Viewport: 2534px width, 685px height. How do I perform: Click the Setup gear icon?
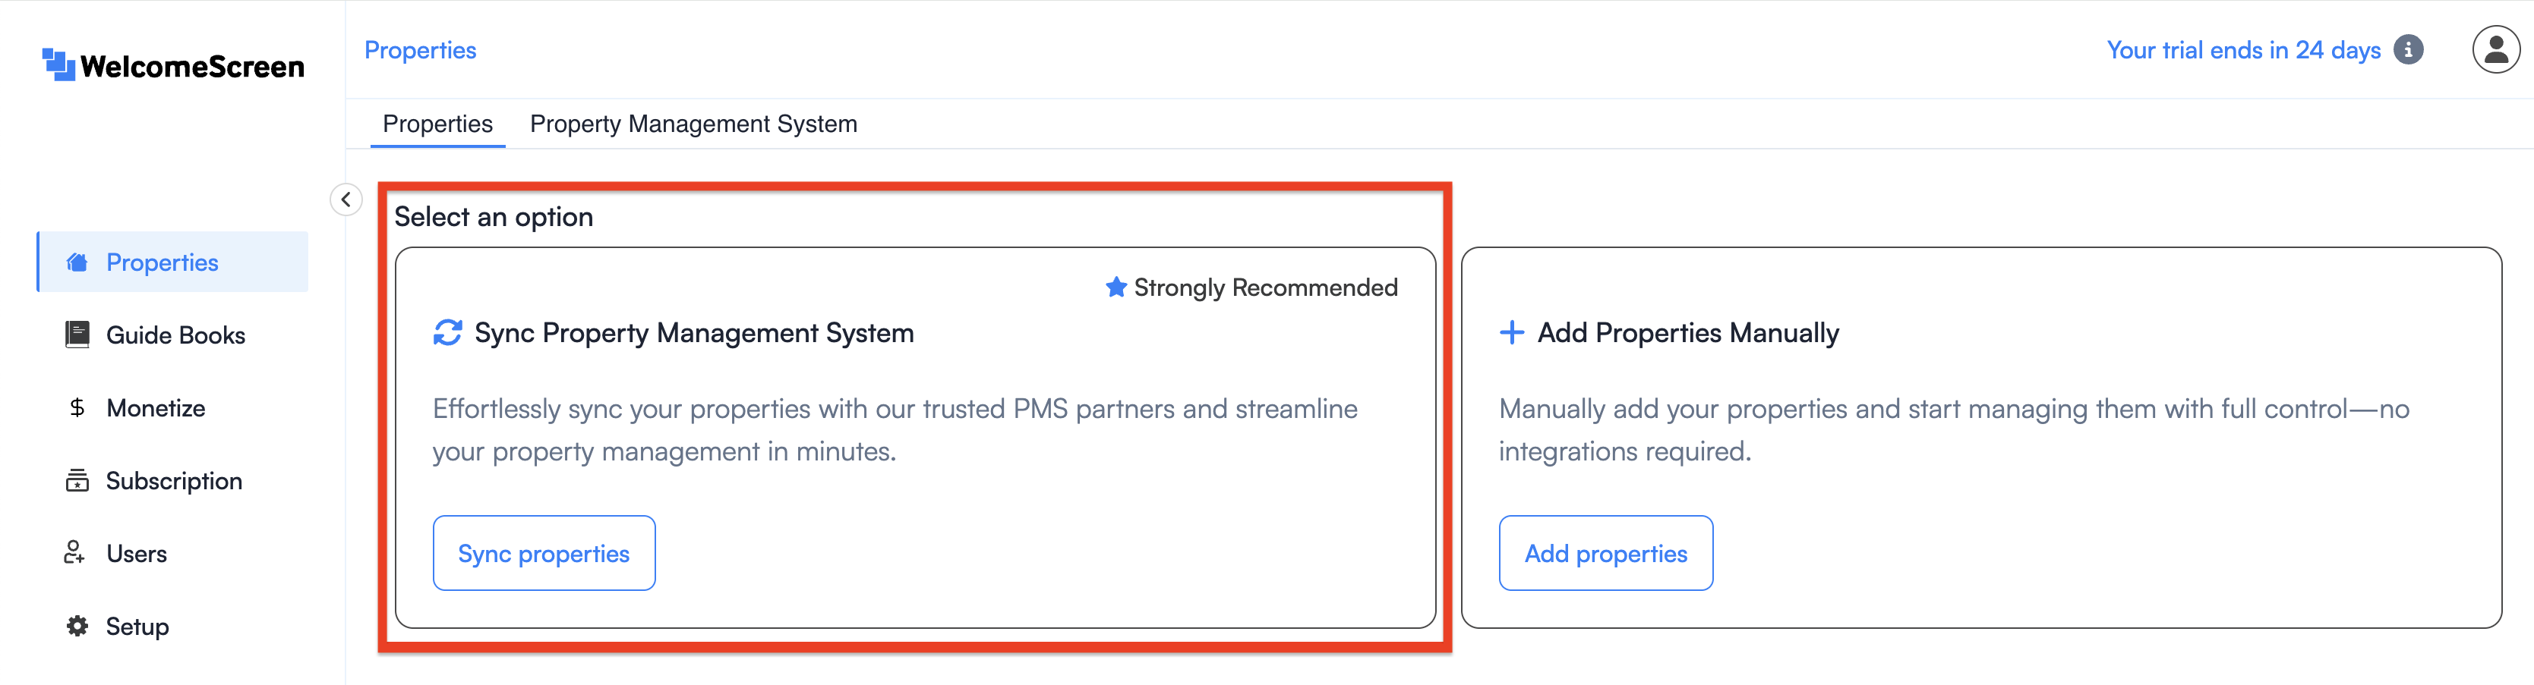pyautogui.click(x=77, y=626)
